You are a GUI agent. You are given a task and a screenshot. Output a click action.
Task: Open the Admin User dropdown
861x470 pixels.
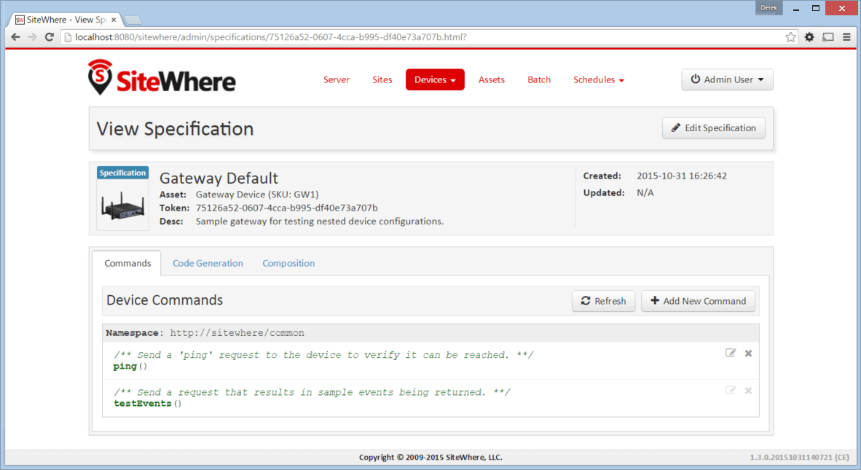tap(727, 79)
